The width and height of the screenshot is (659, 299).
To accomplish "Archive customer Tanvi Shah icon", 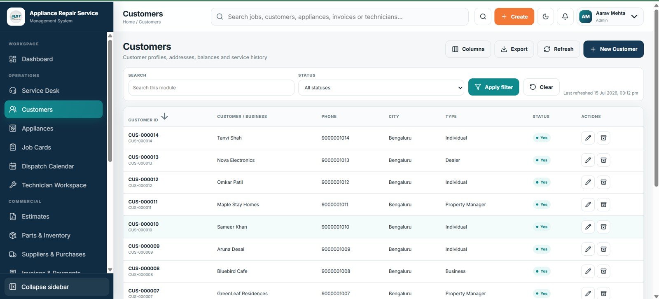I will coord(603,138).
